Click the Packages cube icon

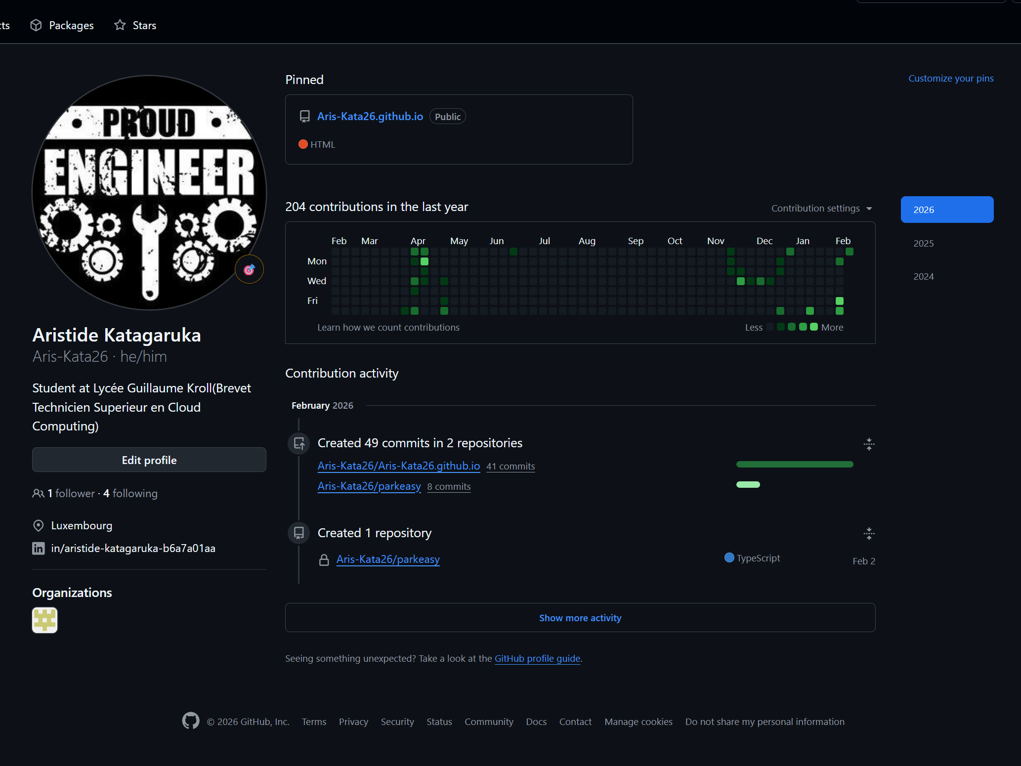tap(36, 25)
